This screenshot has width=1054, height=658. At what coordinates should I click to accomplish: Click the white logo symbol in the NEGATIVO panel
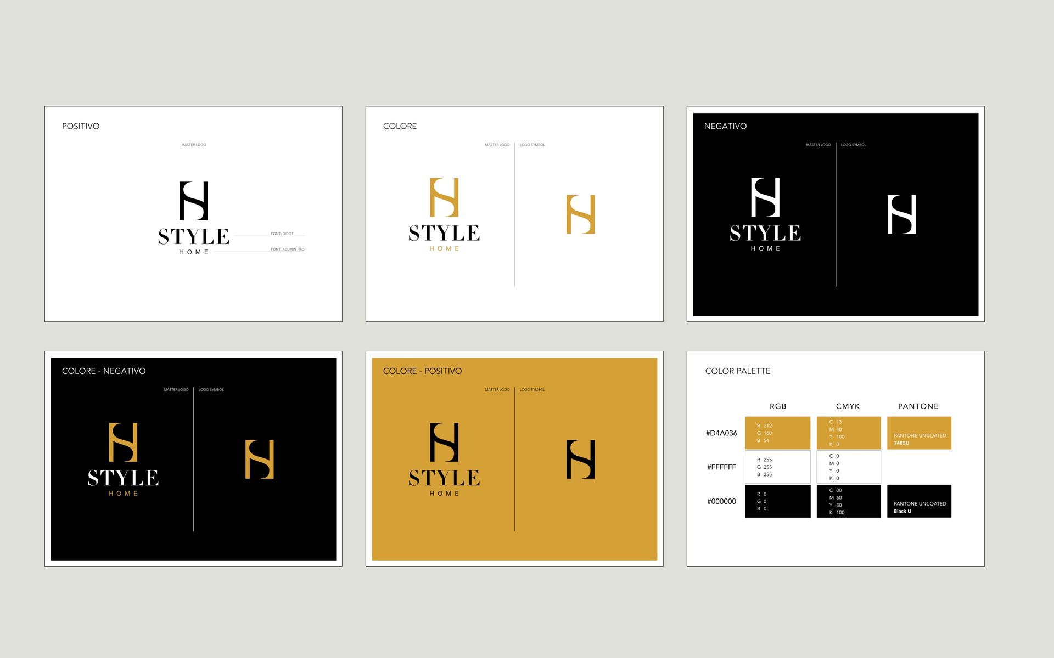pyautogui.click(x=901, y=214)
